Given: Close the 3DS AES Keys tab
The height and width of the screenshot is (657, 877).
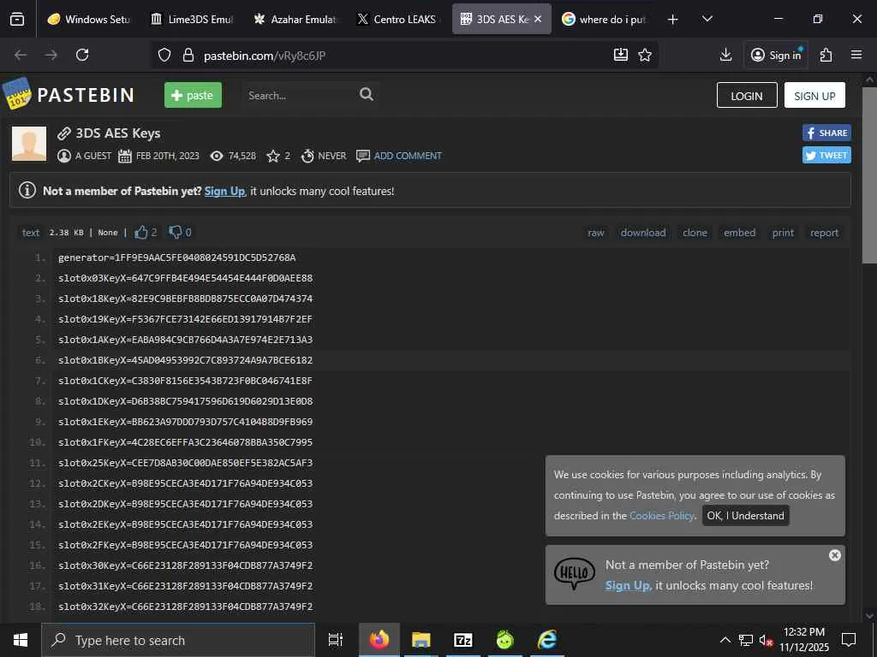Looking at the screenshot, I should 538,19.
